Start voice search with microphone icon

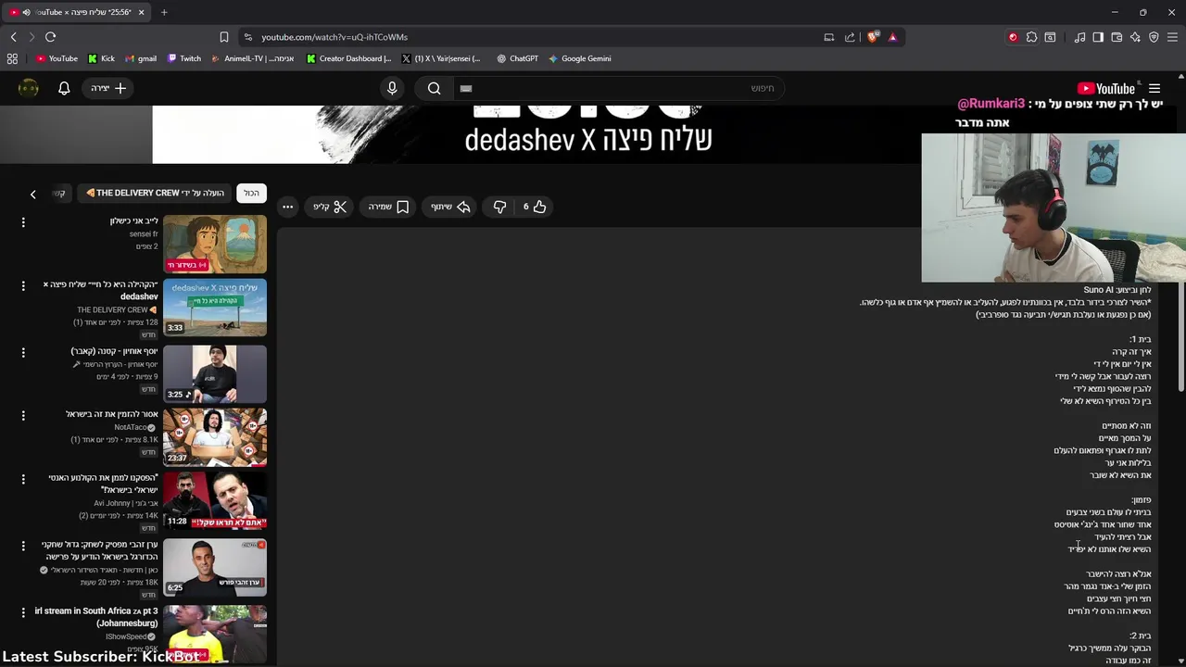point(392,88)
